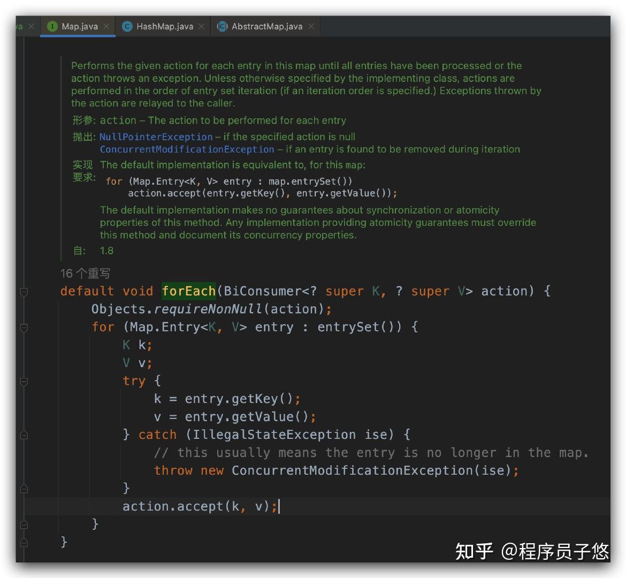Image resolution: width=626 pixels, height=578 pixels.
Task: Click the AbstractMap.java abstract class icon
Action: pos(222,26)
